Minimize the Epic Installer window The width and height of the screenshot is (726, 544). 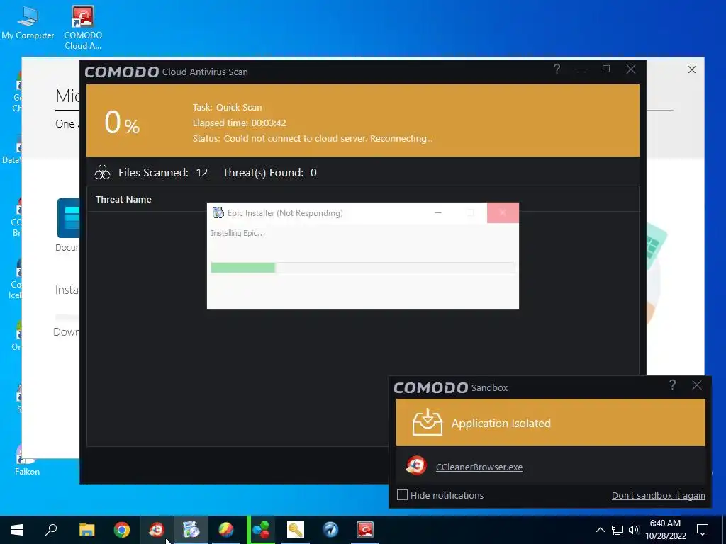coord(438,212)
